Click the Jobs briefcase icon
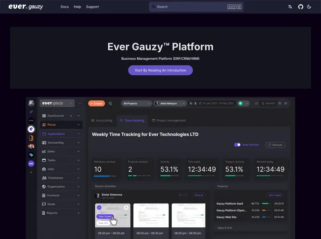This screenshot has width=321, height=239. click(44, 169)
